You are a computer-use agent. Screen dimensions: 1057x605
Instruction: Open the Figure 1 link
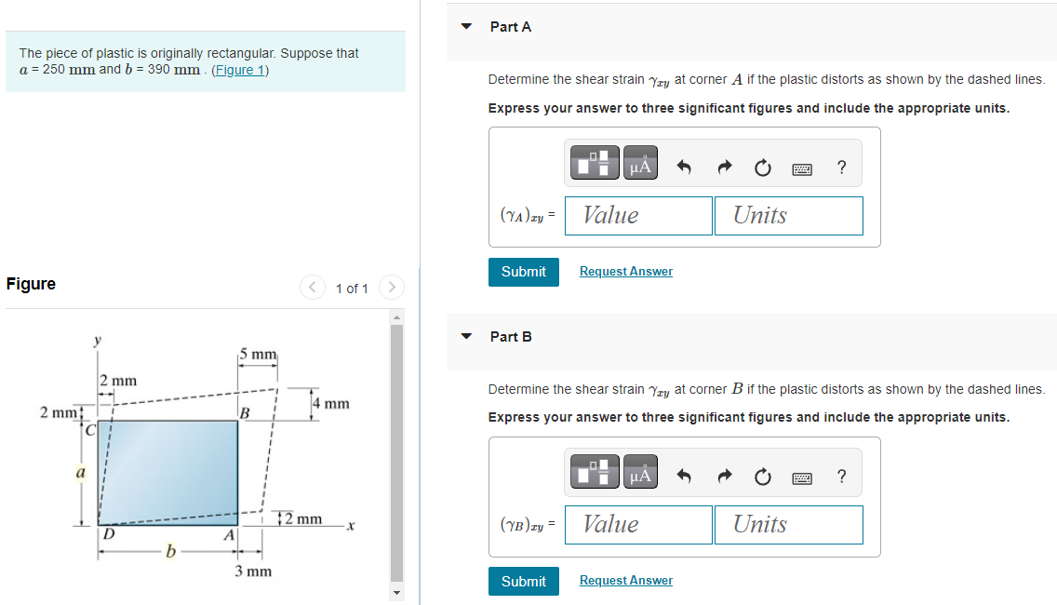click(x=240, y=70)
